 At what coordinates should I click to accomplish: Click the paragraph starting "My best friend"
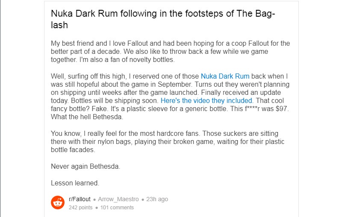pyautogui.click(x=170, y=51)
